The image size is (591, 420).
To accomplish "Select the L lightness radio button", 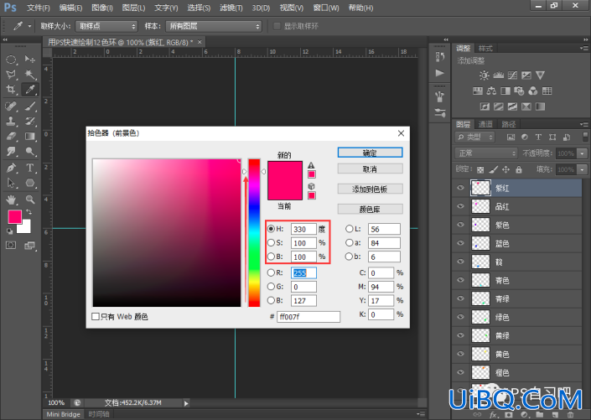I will click(349, 229).
